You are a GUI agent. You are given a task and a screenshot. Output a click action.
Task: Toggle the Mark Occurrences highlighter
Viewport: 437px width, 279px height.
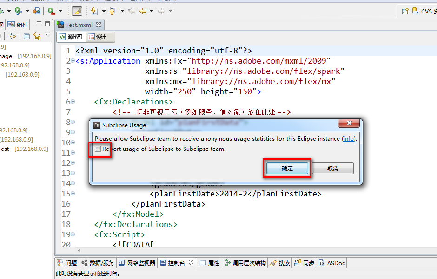click(x=77, y=11)
